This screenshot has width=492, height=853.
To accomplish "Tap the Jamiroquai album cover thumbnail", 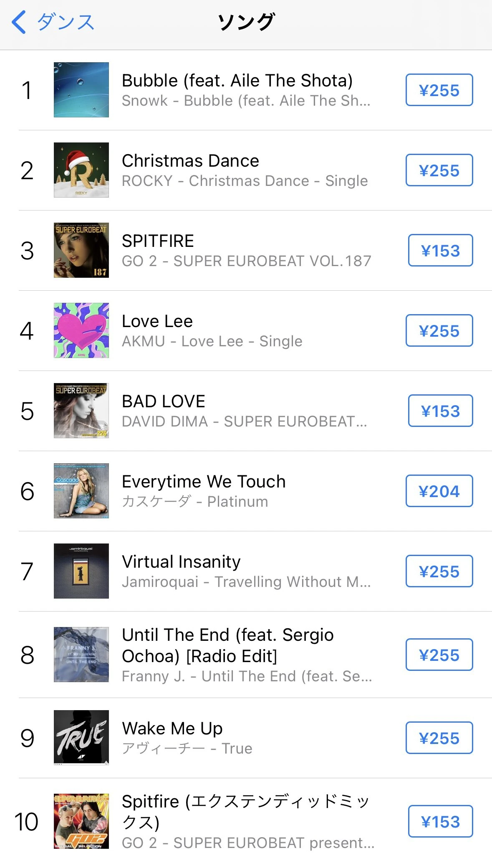I will pos(81,571).
